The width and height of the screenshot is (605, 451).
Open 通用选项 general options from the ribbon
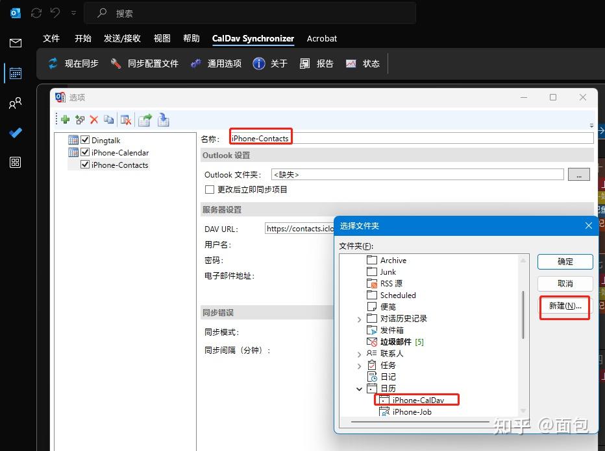pos(193,63)
